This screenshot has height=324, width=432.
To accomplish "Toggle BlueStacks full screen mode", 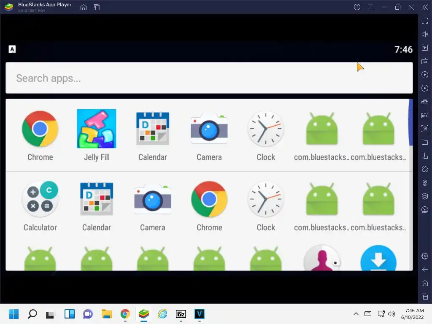I will pyautogui.click(x=425, y=21).
